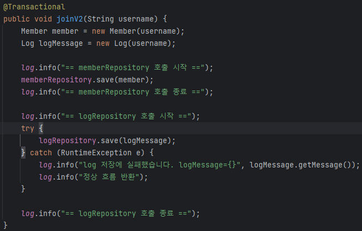Click the closing brace of catch block
Screen dimensions: 362x231
point(23,189)
